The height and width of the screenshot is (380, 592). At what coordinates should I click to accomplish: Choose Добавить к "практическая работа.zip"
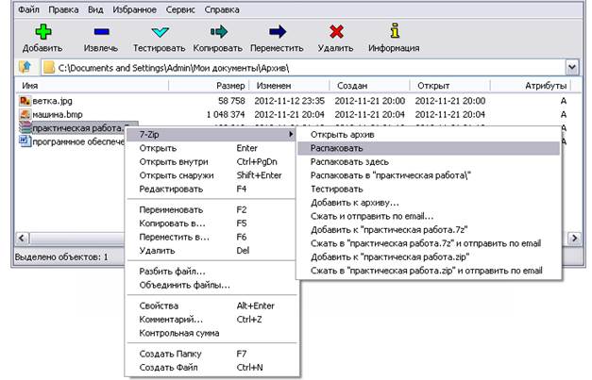tap(429, 256)
